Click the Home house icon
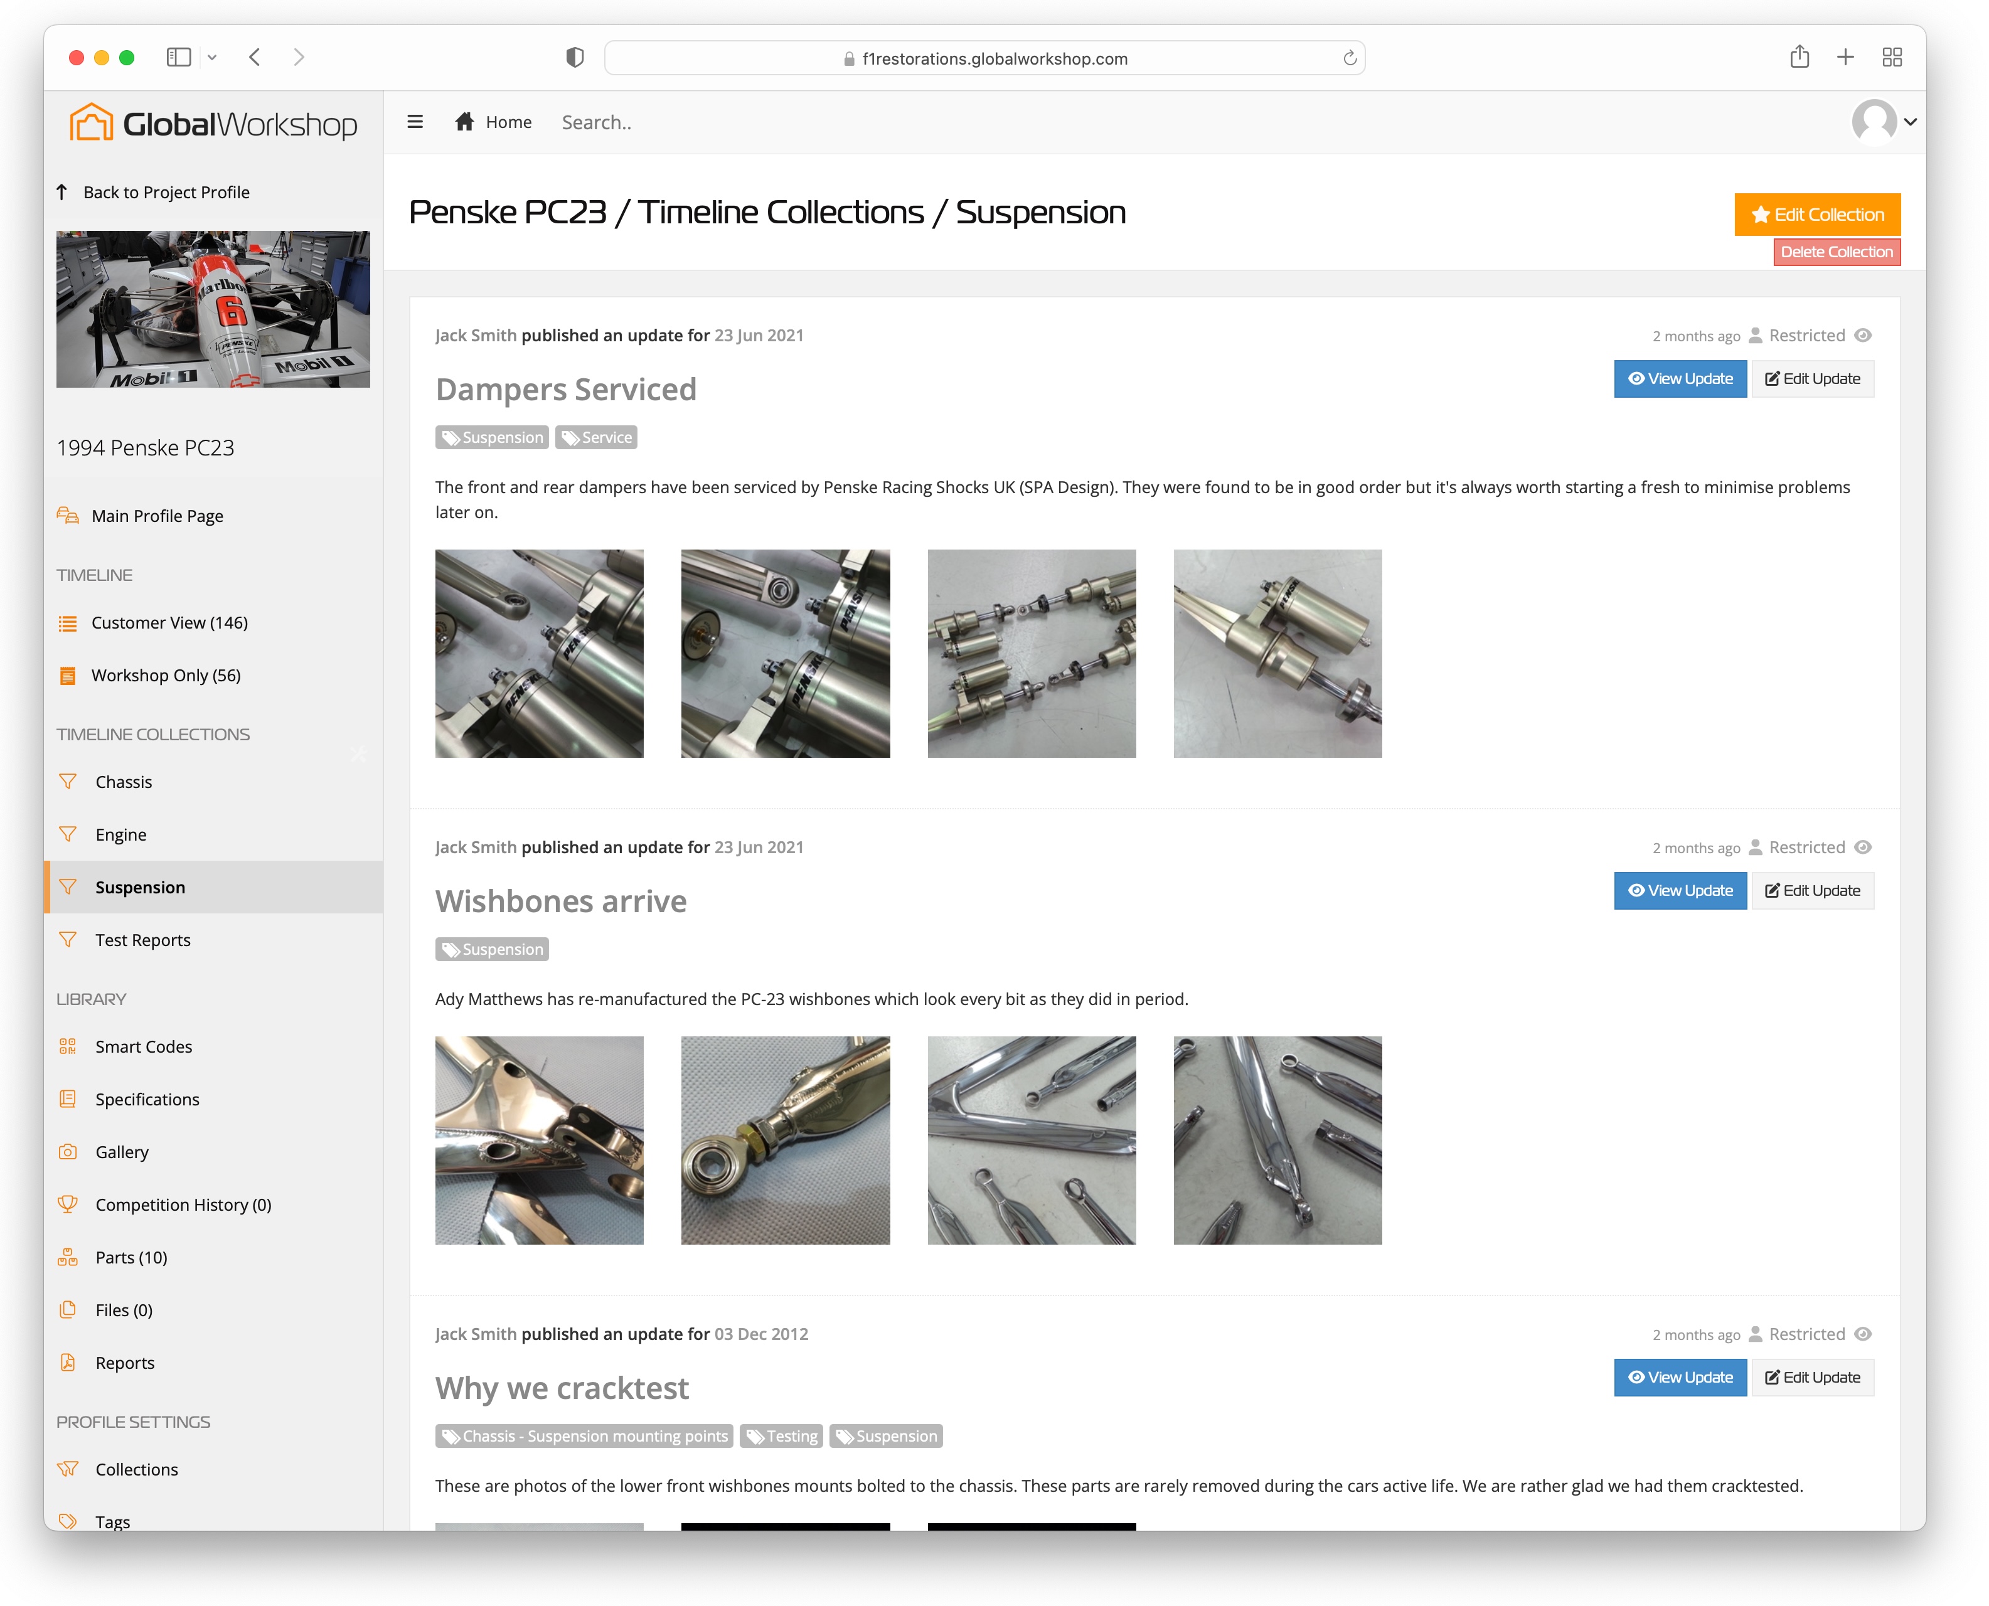Viewport: 1989px width, 1606px height. 464,121
